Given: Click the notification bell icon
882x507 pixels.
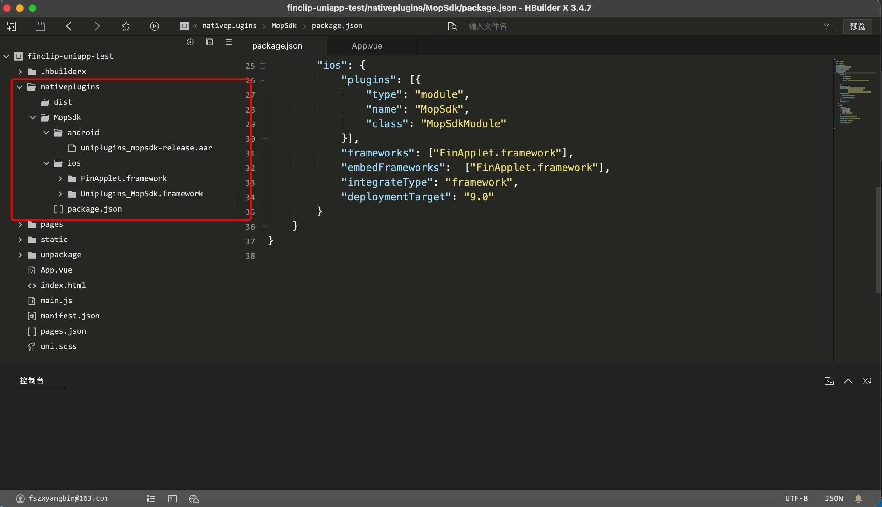Looking at the screenshot, I should (x=858, y=499).
